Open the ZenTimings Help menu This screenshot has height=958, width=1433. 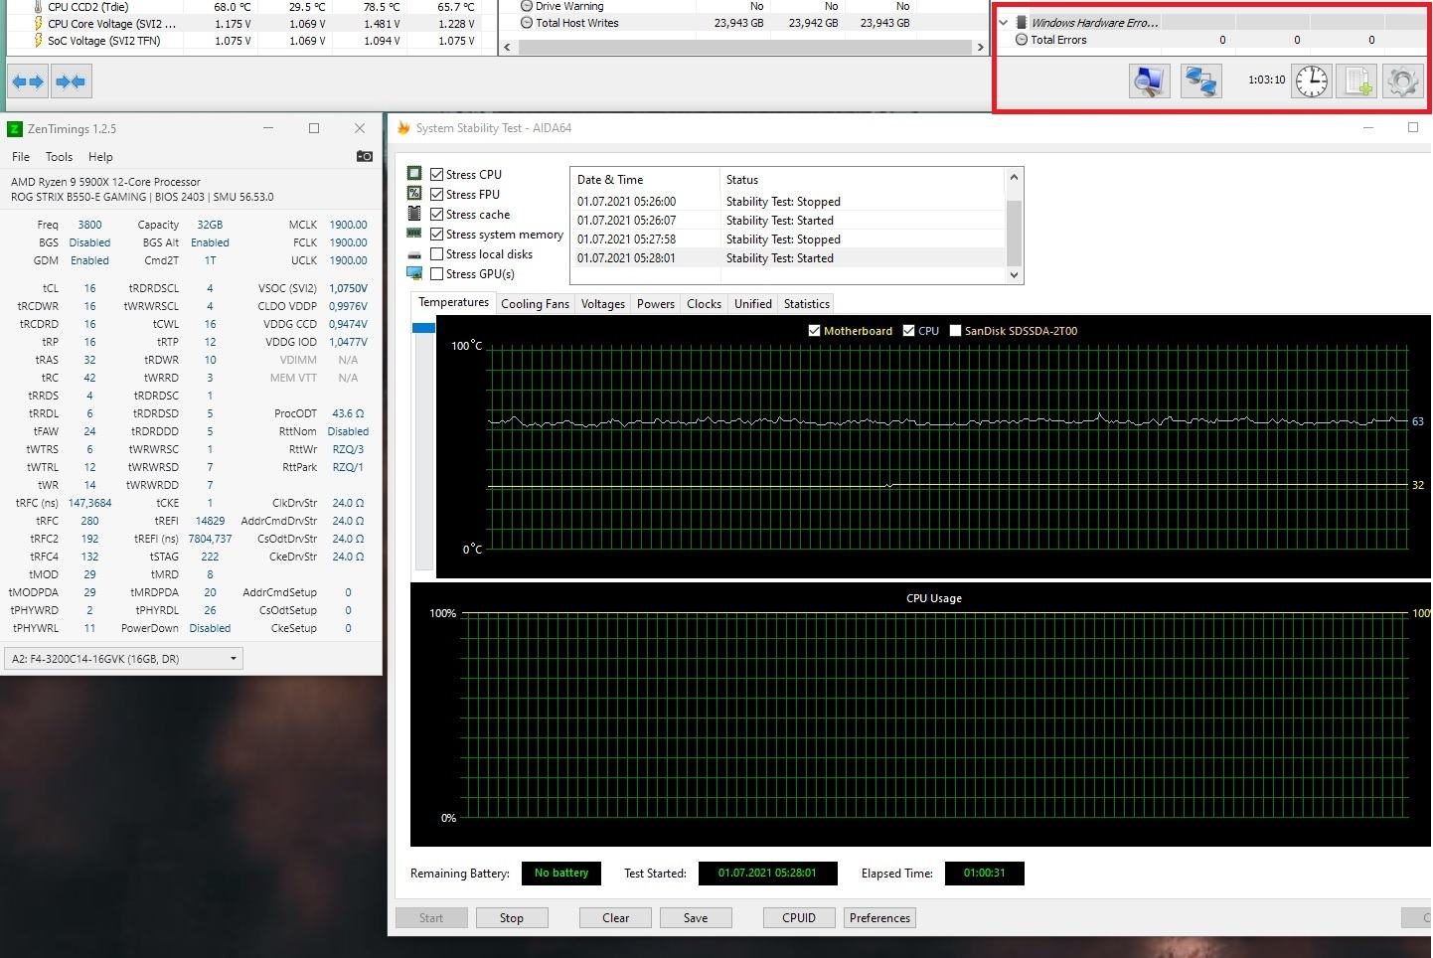(100, 156)
